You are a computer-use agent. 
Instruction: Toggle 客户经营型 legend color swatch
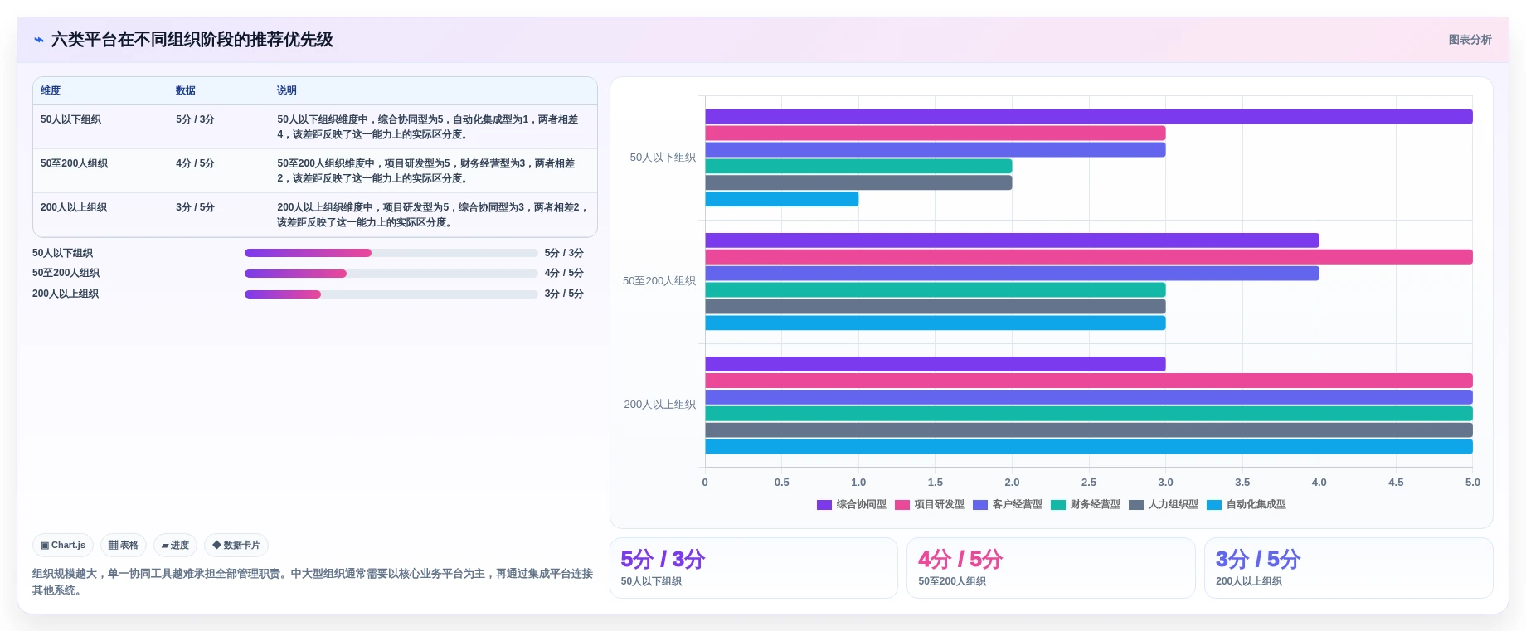pos(979,504)
